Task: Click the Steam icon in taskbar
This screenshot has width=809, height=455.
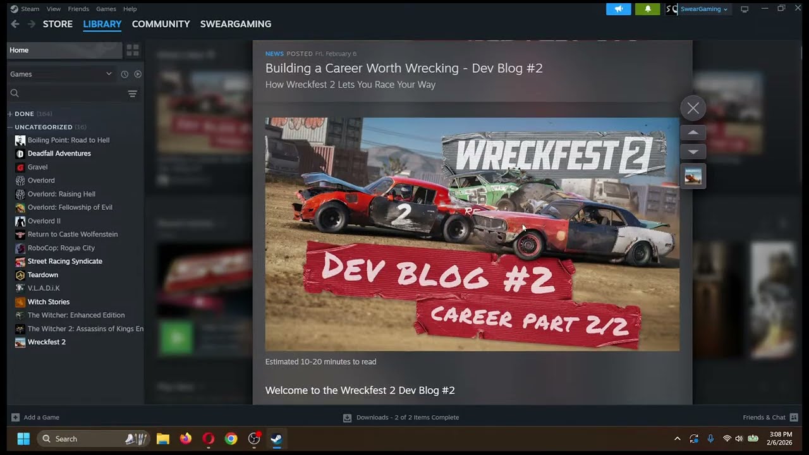Action: [x=277, y=439]
